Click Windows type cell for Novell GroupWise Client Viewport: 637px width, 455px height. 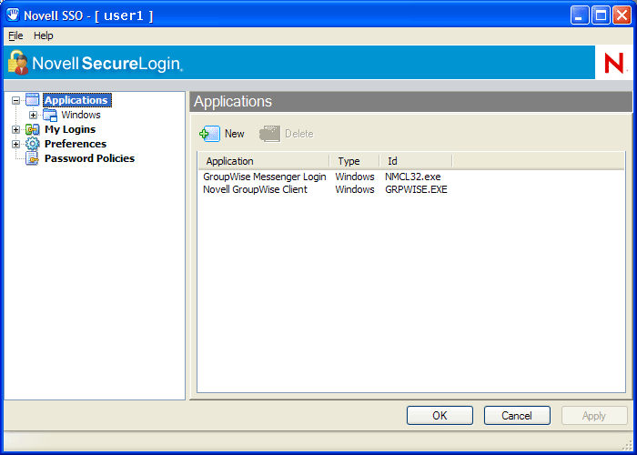tap(355, 189)
